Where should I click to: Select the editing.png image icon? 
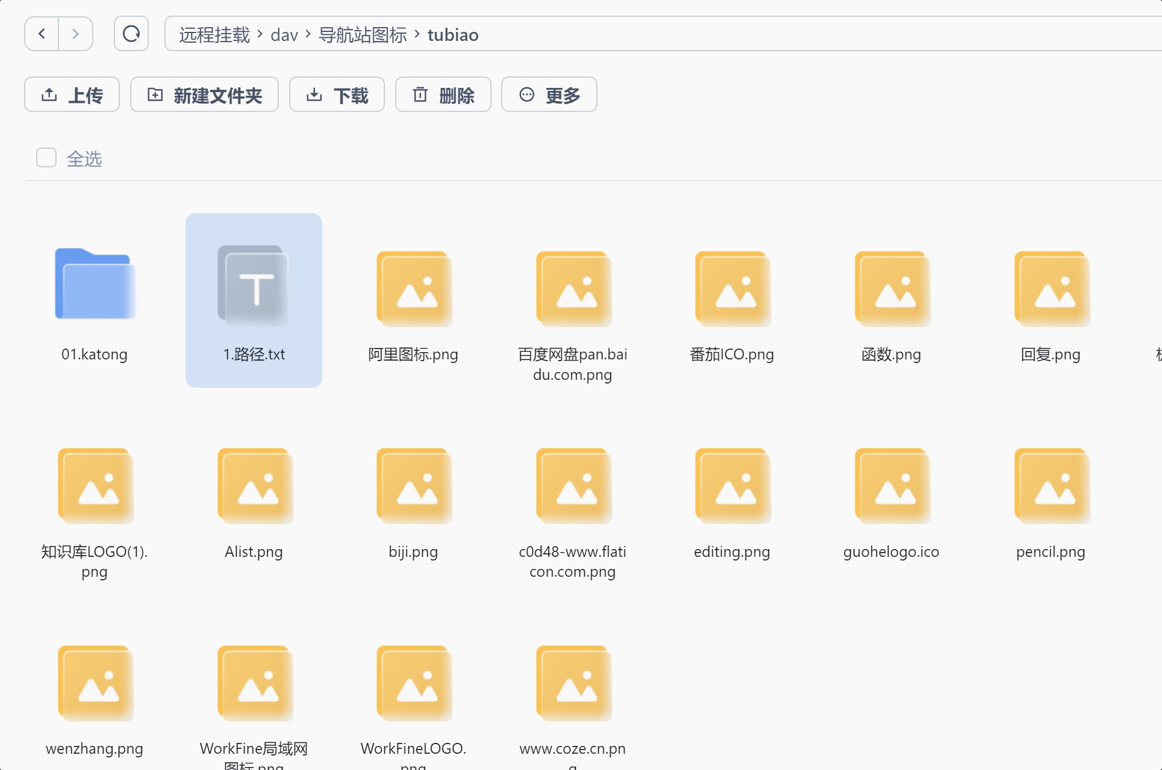pyautogui.click(x=732, y=486)
